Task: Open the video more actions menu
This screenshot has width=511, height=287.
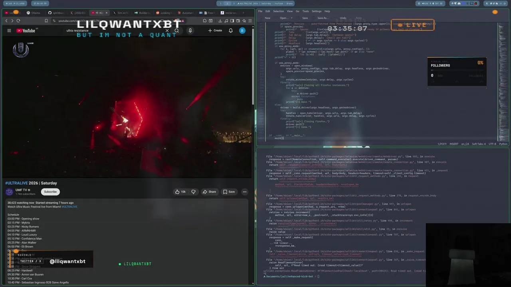Action: point(245,192)
